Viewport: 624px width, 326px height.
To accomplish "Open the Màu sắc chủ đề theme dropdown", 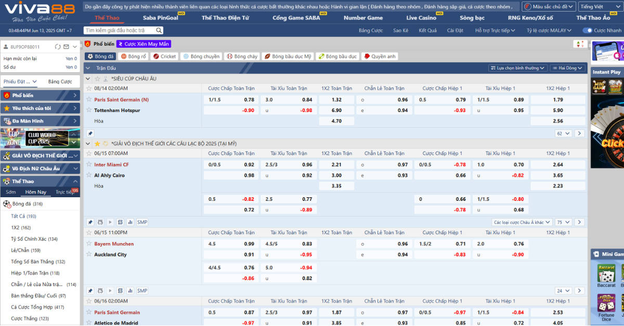I will [x=549, y=7].
